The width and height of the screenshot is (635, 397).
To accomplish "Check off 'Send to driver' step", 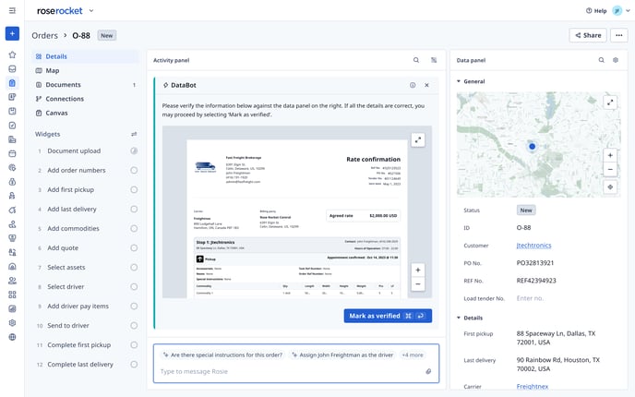I will click(134, 325).
